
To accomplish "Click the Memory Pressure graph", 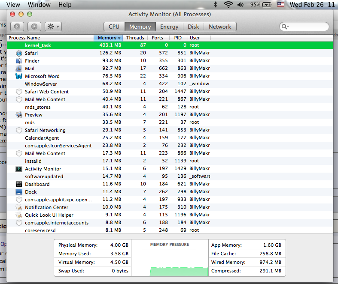I will (x=170, y=262).
